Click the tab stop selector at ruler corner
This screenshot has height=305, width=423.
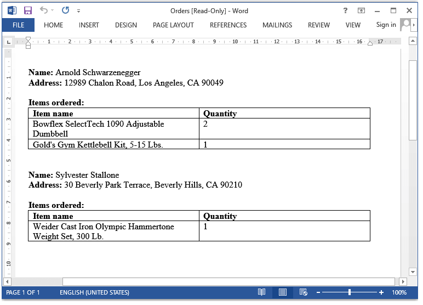(8, 42)
